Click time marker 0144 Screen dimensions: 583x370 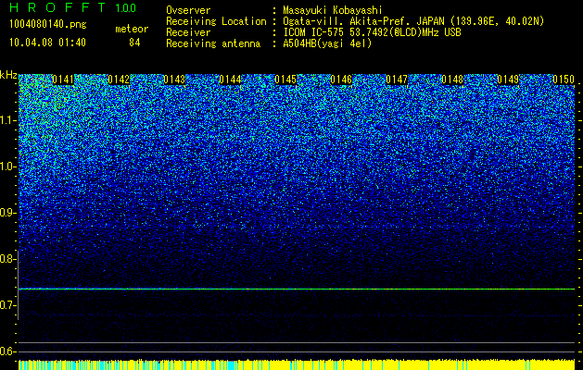click(x=230, y=80)
